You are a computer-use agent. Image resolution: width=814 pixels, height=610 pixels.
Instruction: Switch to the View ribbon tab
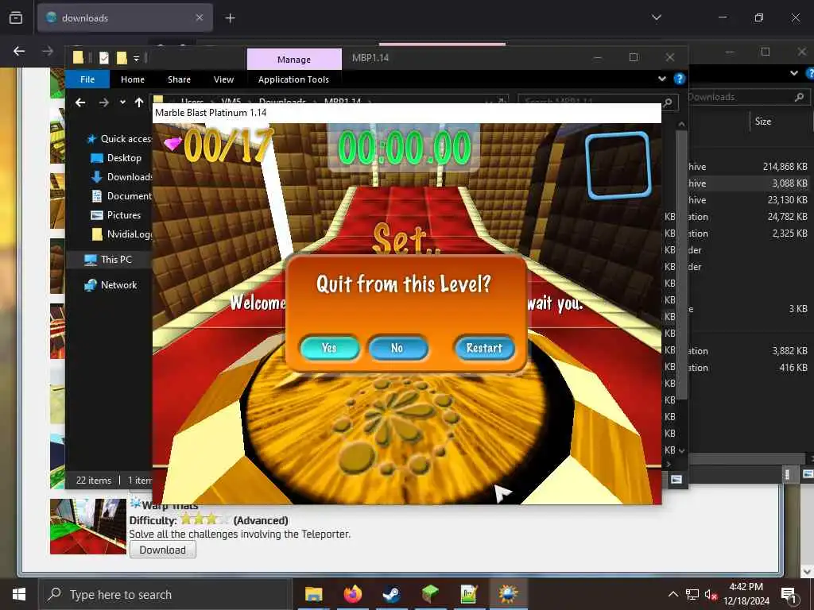223,79
